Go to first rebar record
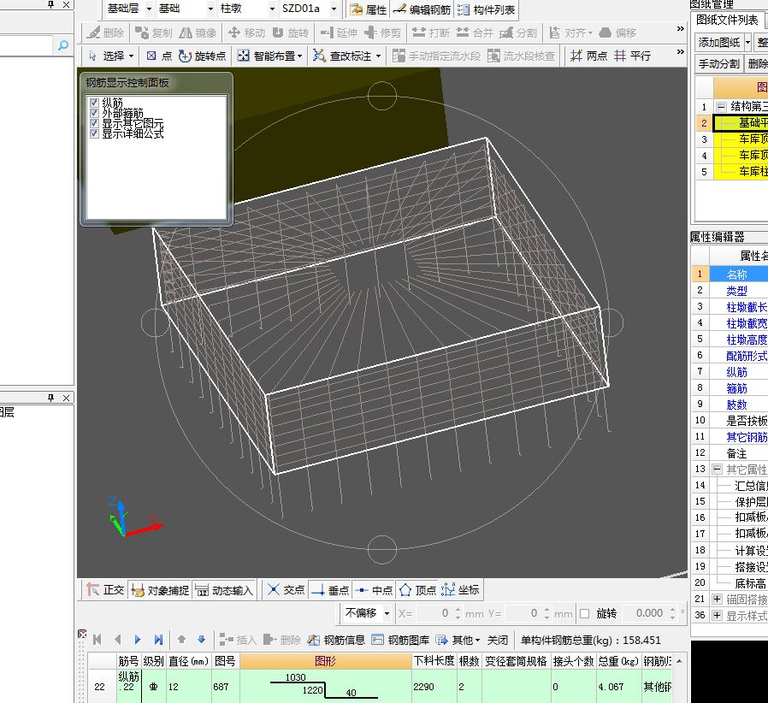 (97, 640)
